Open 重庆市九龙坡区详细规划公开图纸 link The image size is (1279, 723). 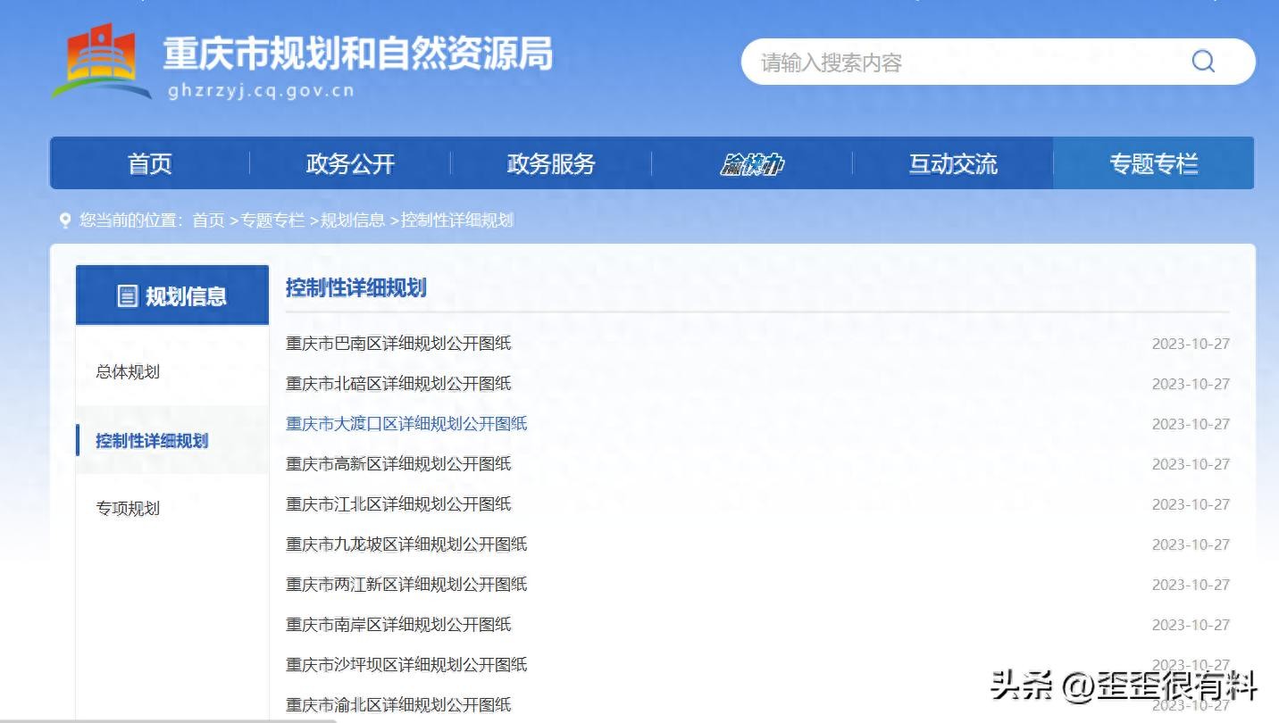point(406,544)
